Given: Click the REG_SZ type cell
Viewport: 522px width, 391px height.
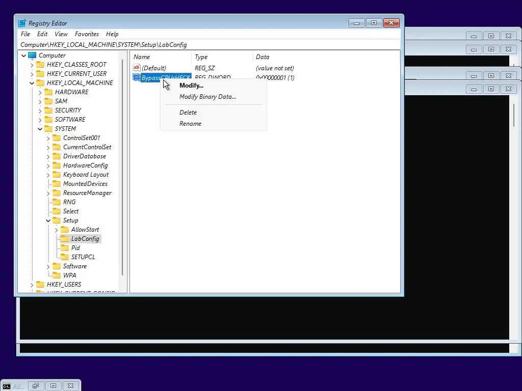Looking at the screenshot, I should coord(204,68).
